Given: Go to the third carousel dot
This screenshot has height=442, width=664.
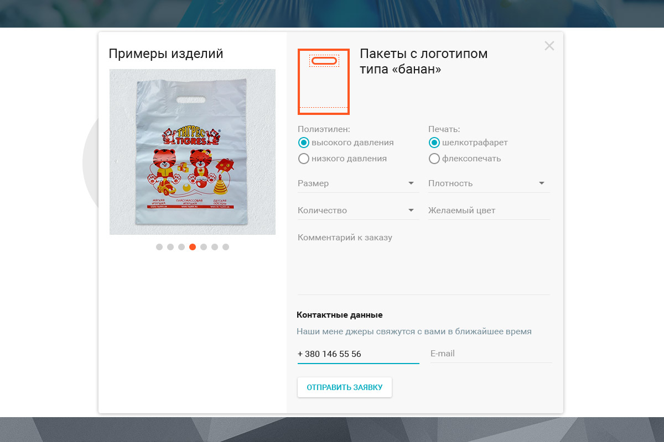Looking at the screenshot, I should pos(181,247).
